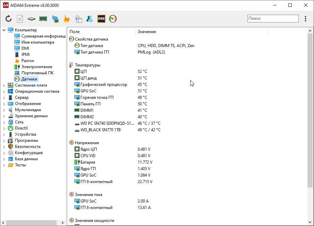Click the memory module toolbar icon
314x226 pixels.
click(43, 19)
